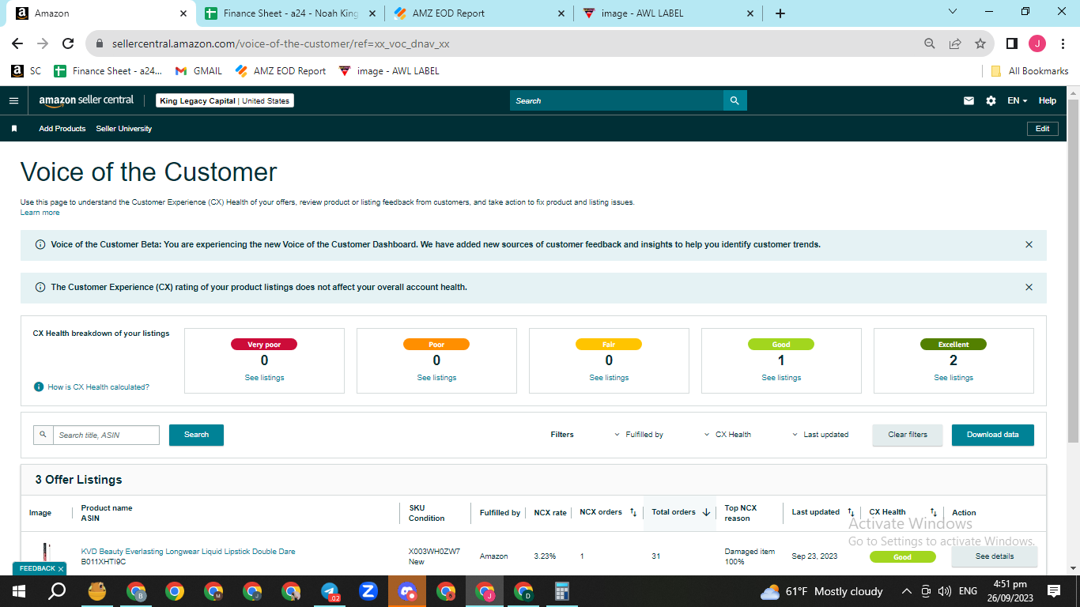Open Zoom from the taskbar
This screenshot has height=607, width=1080.
click(368, 591)
